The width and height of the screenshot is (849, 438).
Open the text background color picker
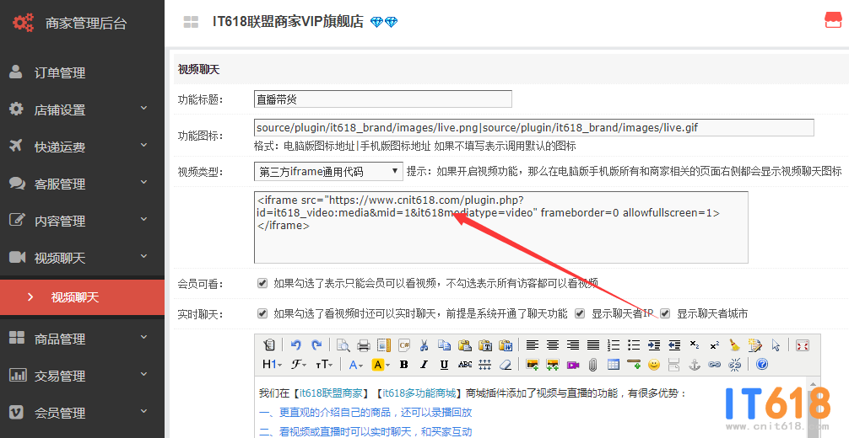[379, 365]
